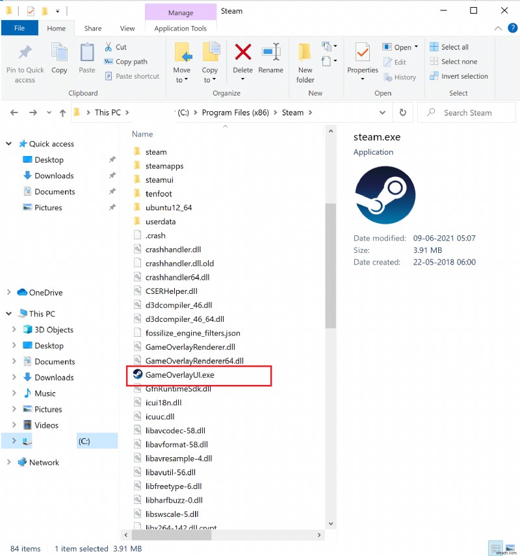This screenshot has height=556, width=520.
Task: Click the Forward navigation arrow
Action: pos(33,113)
